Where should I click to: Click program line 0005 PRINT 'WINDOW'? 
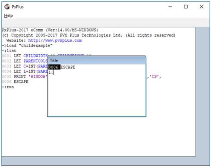click(25, 77)
